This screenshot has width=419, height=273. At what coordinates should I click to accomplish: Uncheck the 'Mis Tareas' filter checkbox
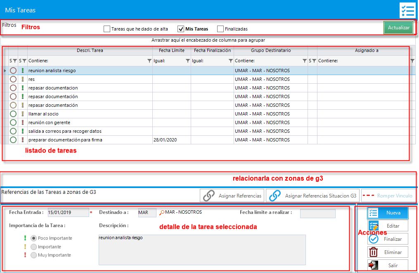pos(181,29)
